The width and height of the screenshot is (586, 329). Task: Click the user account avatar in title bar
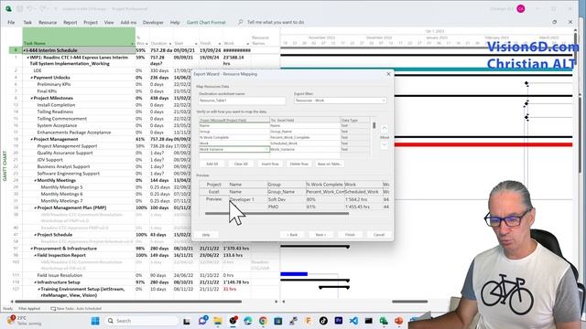click(521, 8)
